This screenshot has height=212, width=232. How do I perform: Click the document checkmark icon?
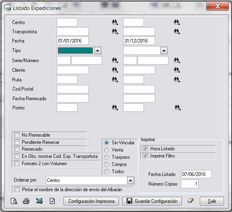52,201
